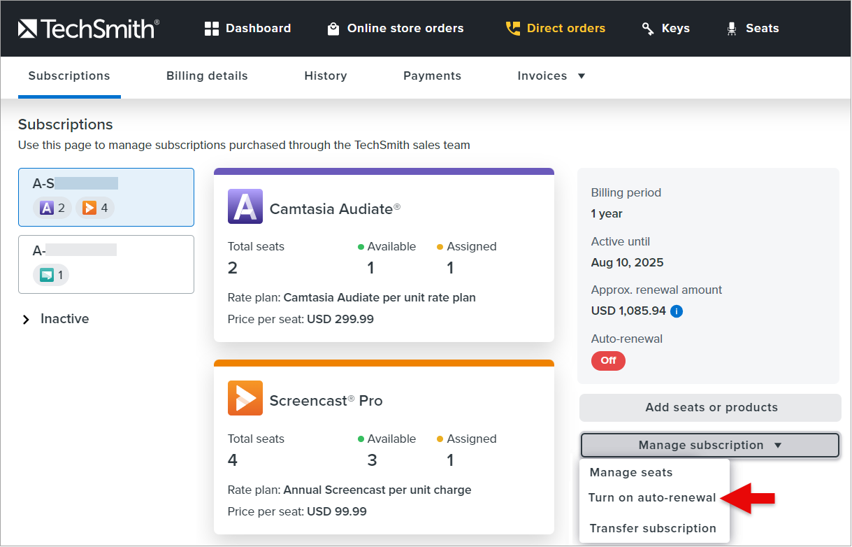The height and width of the screenshot is (547, 852).
Task: Select Turn on auto-renewal menu option
Action: click(x=652, y=498)
